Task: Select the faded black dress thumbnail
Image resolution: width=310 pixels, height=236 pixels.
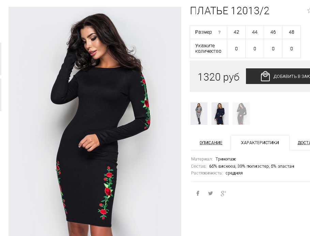Action: coord(241,114)
